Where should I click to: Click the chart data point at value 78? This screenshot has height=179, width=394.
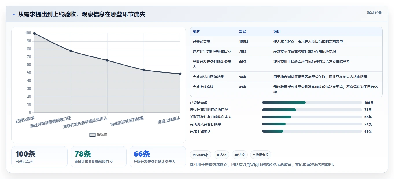(71, 51)
